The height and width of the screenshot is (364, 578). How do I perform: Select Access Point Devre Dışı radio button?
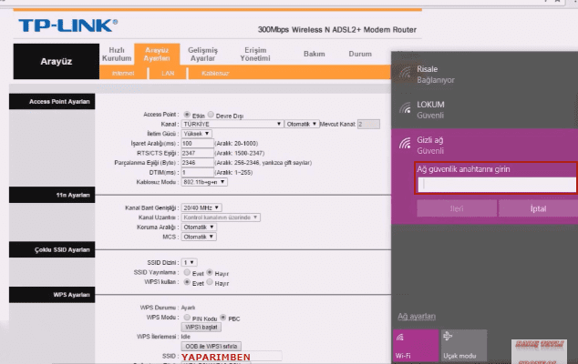coord(211,115)
